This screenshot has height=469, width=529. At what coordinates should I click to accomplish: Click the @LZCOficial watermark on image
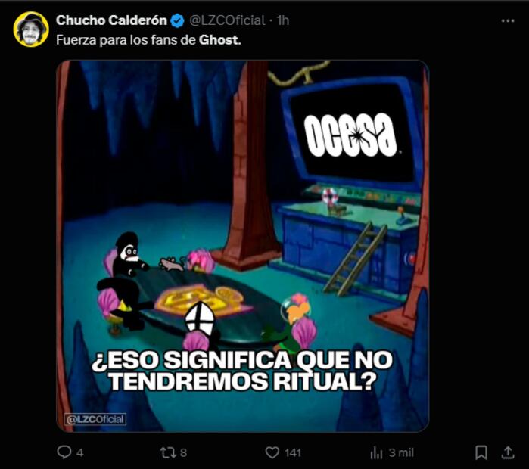coord(95,419)
